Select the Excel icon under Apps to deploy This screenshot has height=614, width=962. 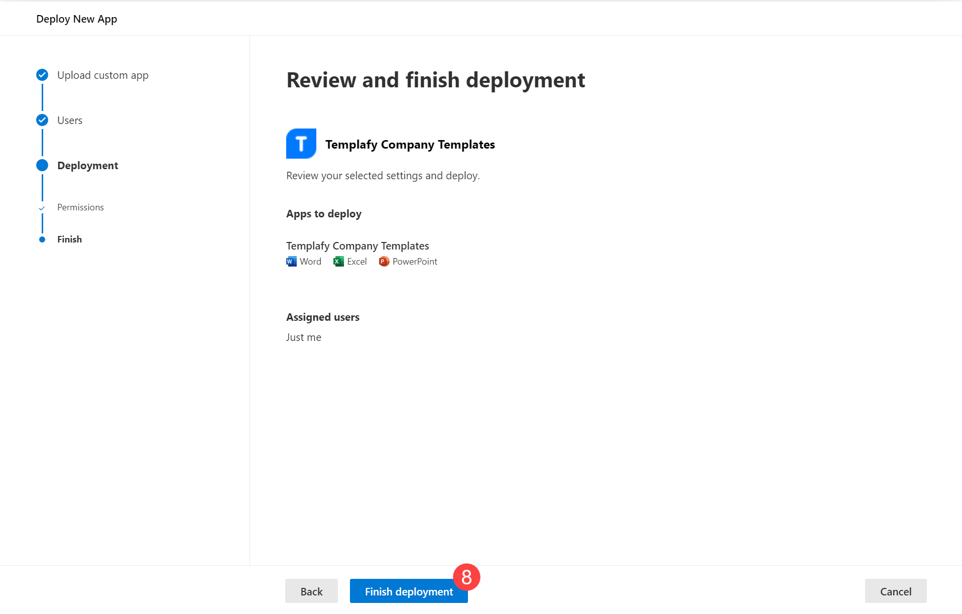coord(338,261)
